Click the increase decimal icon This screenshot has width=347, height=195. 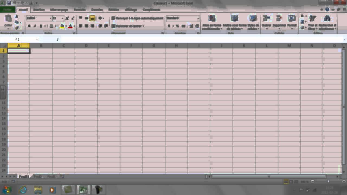point(191,26)
